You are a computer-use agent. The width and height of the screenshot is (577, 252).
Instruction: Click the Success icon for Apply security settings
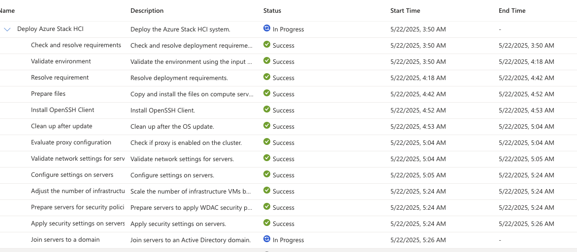coord(267,222)
